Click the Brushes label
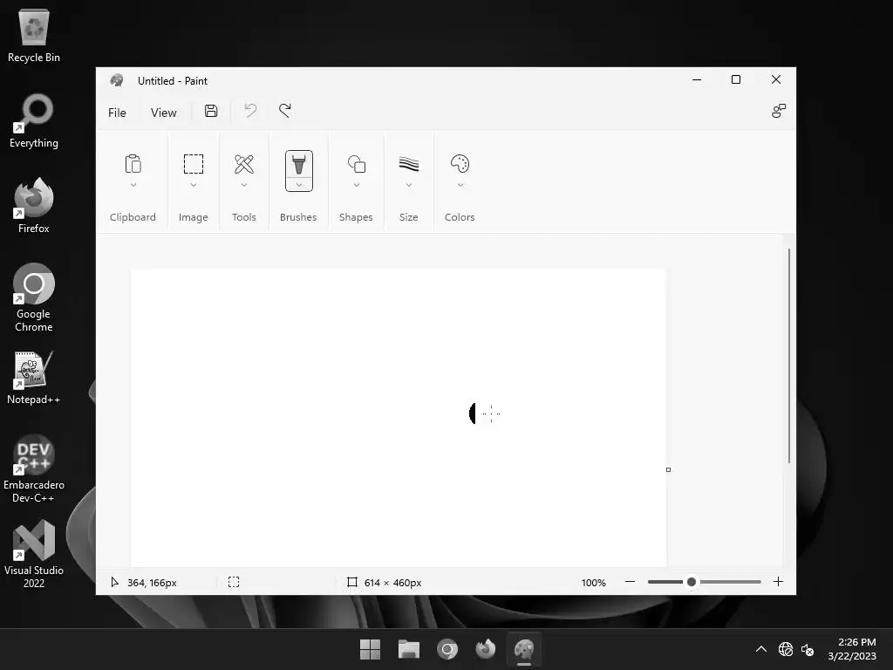Image resolution: width=893 pixels, height=670 pixels. [x=298, y=217]
